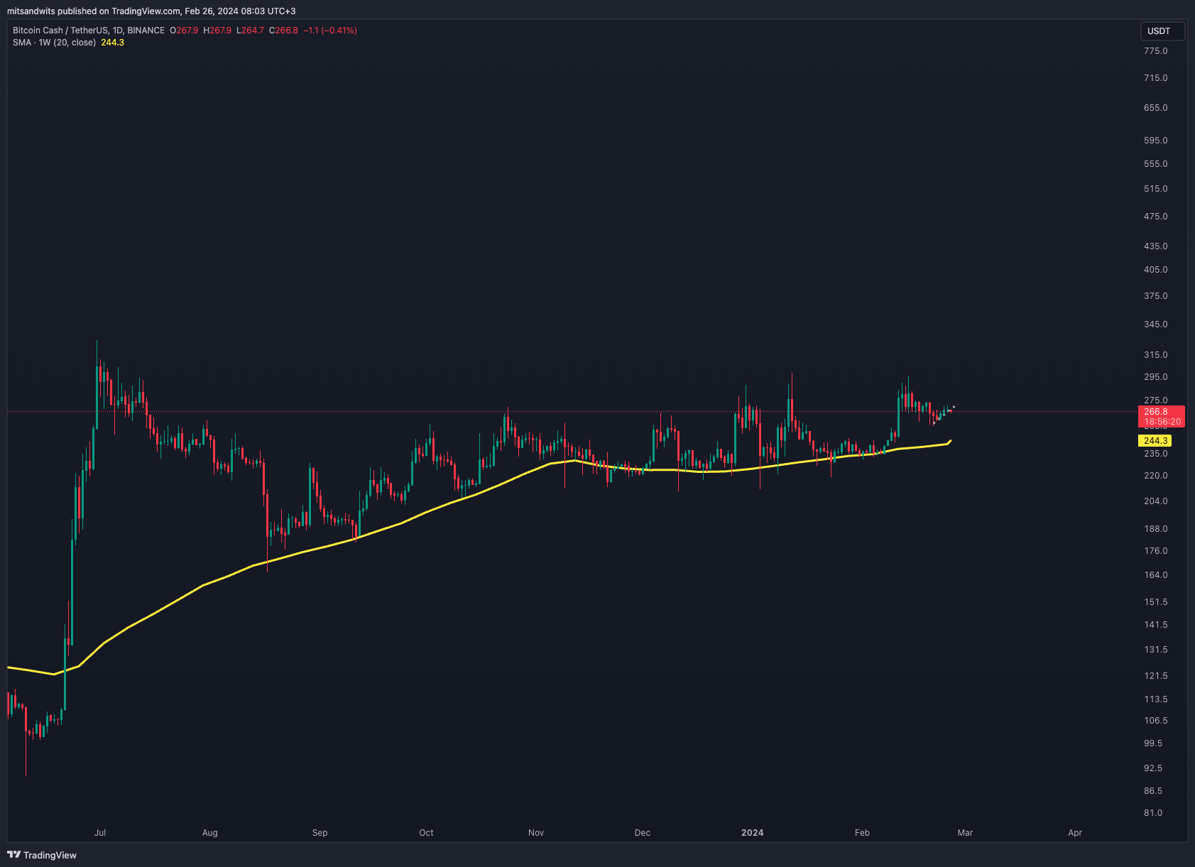Image resolution: width=1195 pixels, height=867 pixels.
Task: Click the yellow 244.3 SMA price label
Action: click(1155, 441)
